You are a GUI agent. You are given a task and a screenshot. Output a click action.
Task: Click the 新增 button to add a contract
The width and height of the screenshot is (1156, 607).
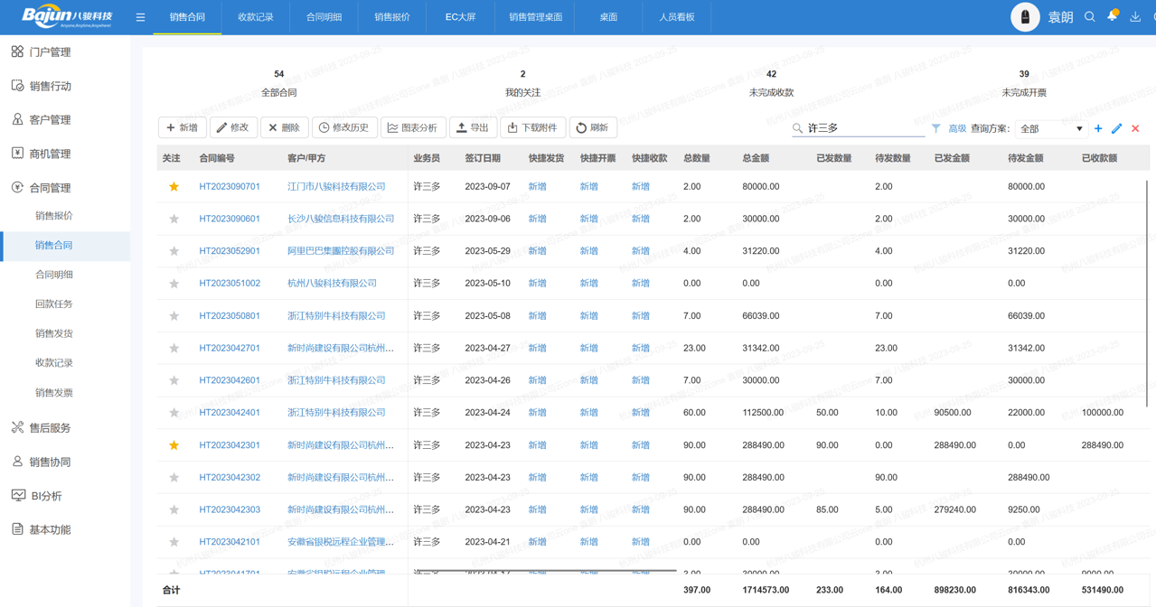pyautogui.click(x=182, y=127)
